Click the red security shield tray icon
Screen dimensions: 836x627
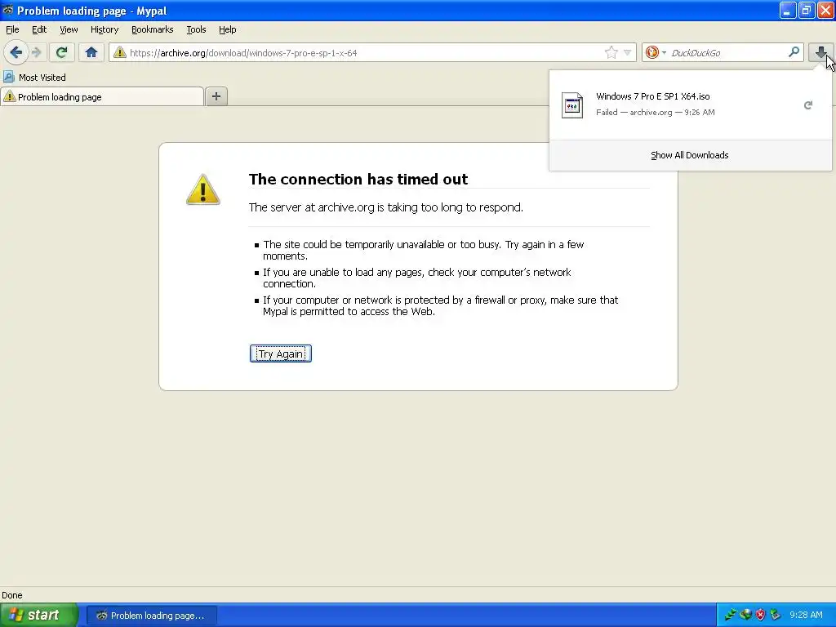(x=760, y=615)
